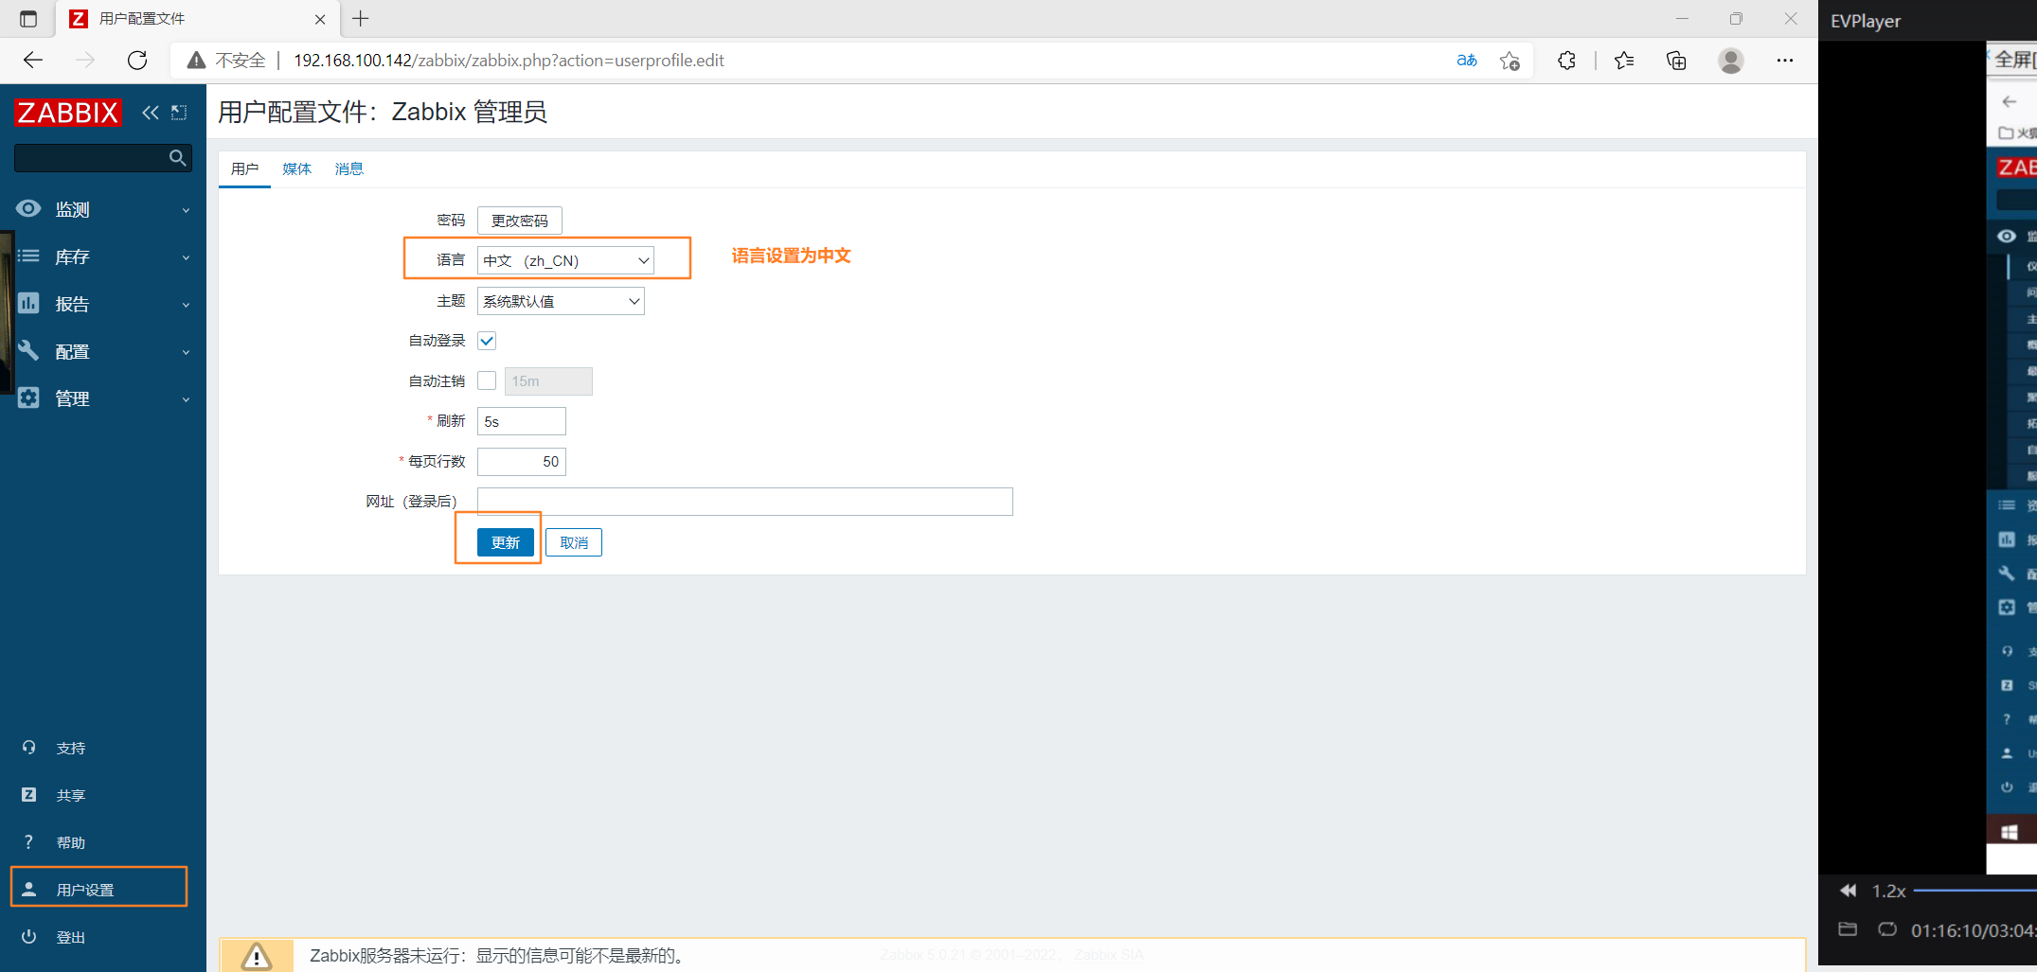The width and height of the screenshot is (2037, 972).
Task: Switch to the 消息 tab
Action: (348, 168)
